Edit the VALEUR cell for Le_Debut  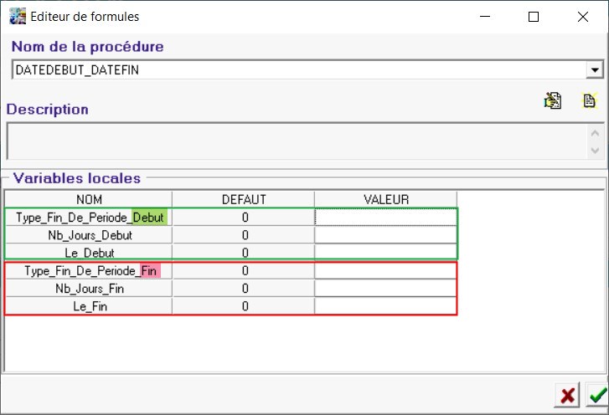(x=385, y=252)
